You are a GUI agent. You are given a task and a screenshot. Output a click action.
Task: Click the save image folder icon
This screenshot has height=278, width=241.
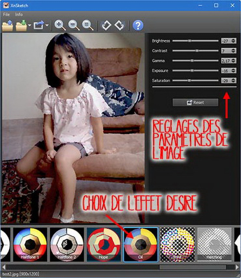21,26
